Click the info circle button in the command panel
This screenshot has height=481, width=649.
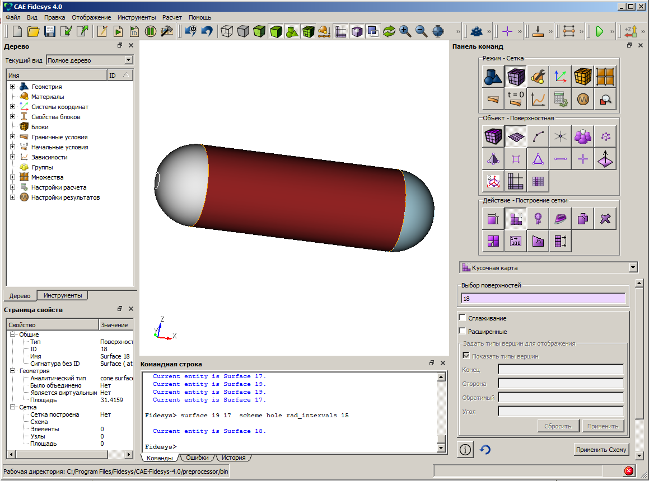coord(465,450)
